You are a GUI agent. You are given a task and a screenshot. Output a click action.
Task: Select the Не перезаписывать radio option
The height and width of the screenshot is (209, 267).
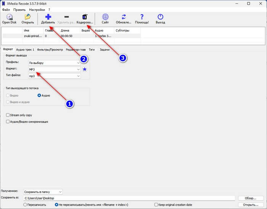click(56, 204)
